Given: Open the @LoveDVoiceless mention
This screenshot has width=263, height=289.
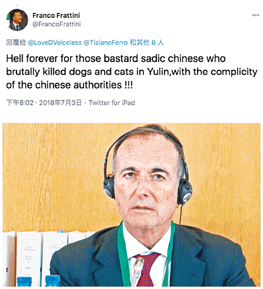Looking at the screenshot, I should pyautogui.click(x=55, y=43).
